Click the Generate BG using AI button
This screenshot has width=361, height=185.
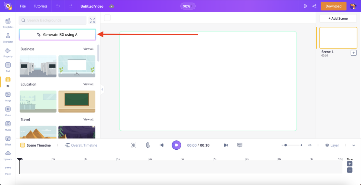point(57,34)
